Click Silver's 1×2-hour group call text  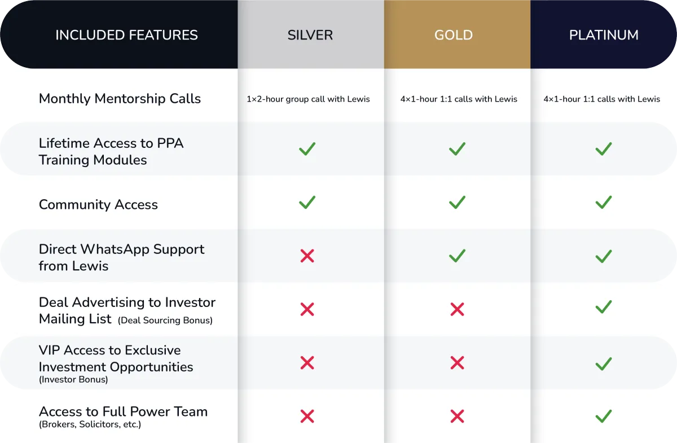pos(308,99)
